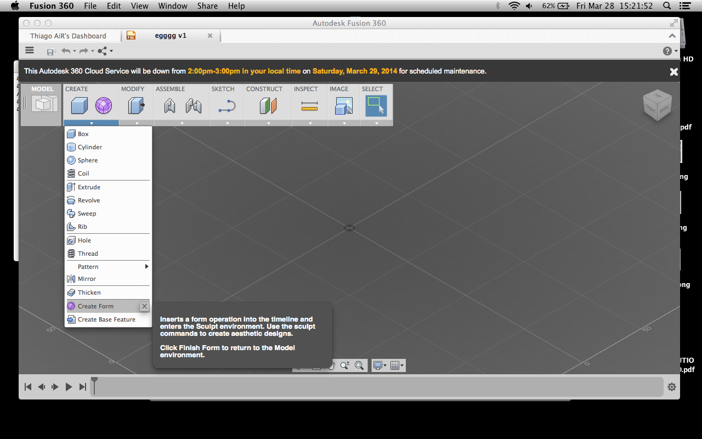
Task: Click the X button beside Create Form
Action: pos(144,306)
